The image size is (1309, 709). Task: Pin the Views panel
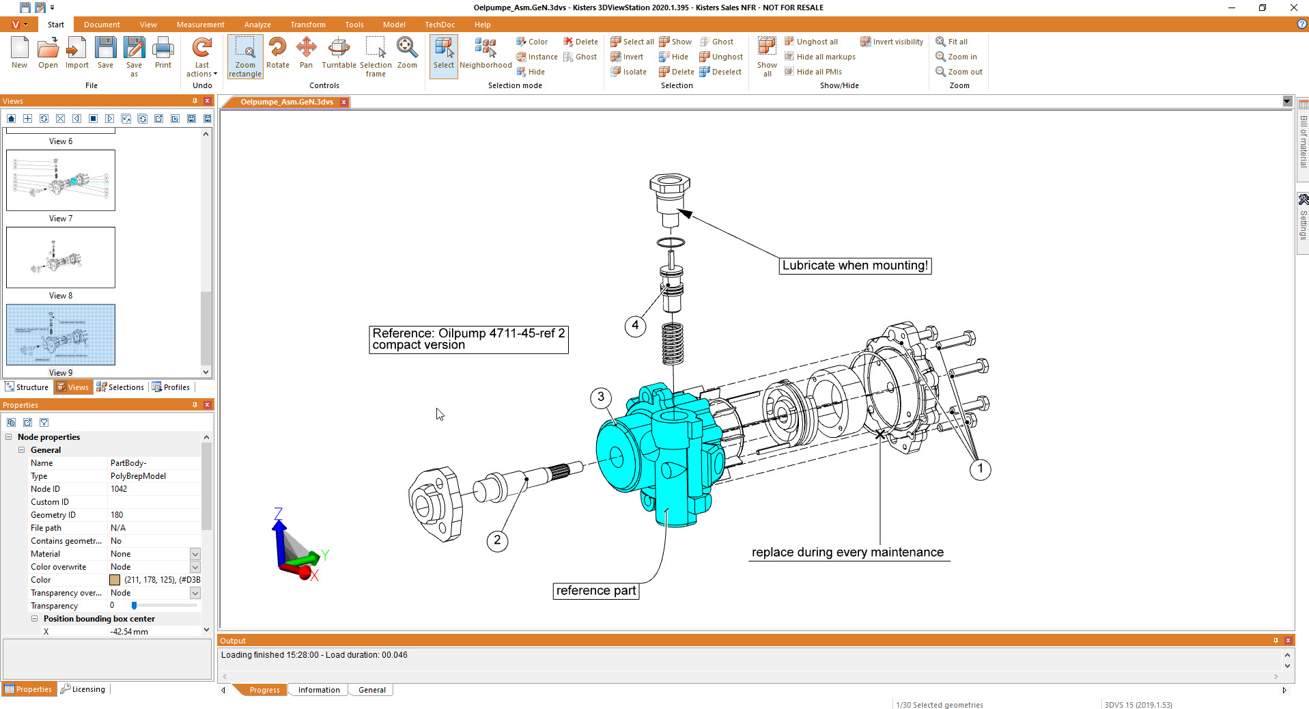tap(195, 101)
